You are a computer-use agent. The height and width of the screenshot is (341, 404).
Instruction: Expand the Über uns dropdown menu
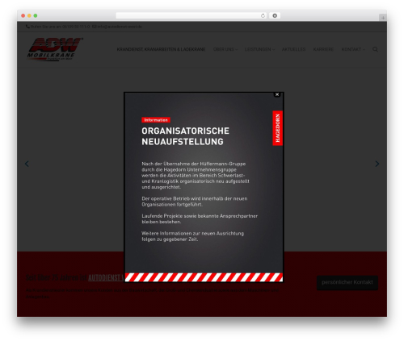[225, 49]
